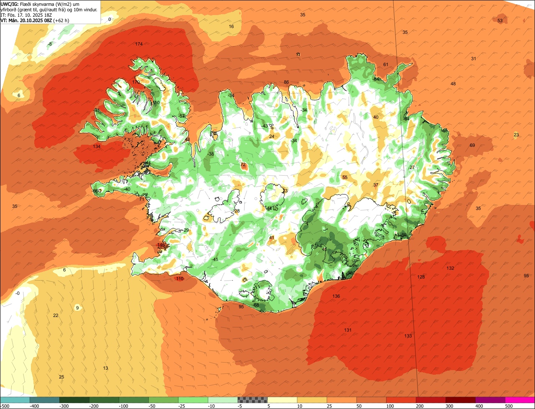
Task: Click the 128 value near the vertical line
Action: pos(421,277)
